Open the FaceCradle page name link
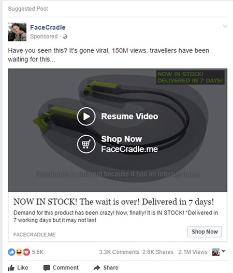This screenshot has width=233, height=273. pyautogui.click(x=48, y=27)
